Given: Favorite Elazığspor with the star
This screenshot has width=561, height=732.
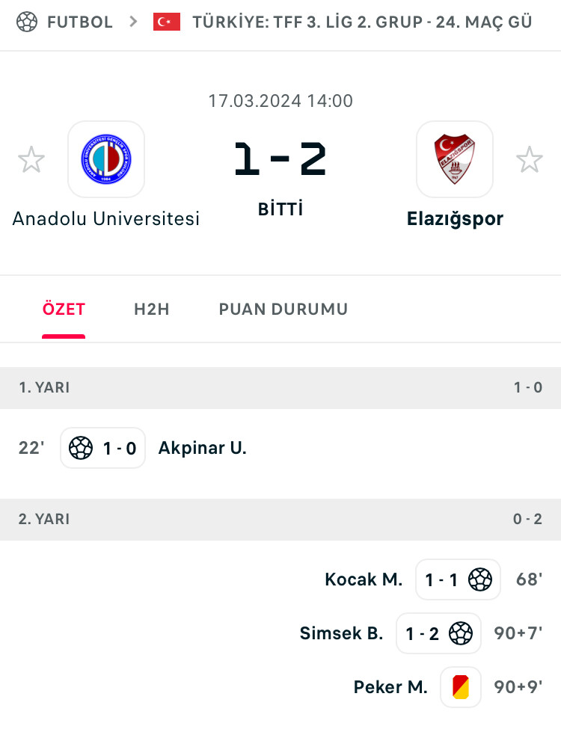Looking at the screenshot, I should (530, 160).
